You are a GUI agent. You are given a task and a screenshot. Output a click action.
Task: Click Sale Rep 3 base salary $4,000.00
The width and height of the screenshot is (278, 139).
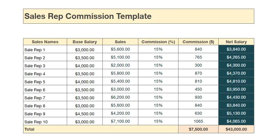(85, 66)
